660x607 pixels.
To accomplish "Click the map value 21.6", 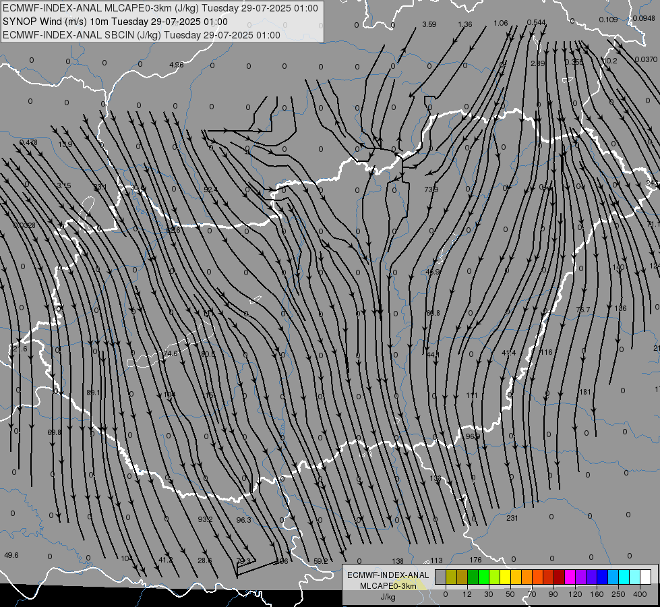I will [x=20, y=349].
